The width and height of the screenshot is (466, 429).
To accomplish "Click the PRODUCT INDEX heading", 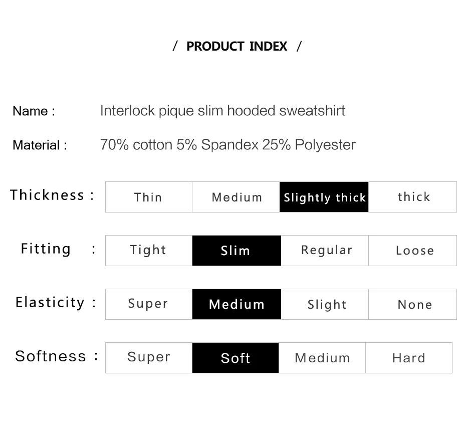I will coord(237,46).
